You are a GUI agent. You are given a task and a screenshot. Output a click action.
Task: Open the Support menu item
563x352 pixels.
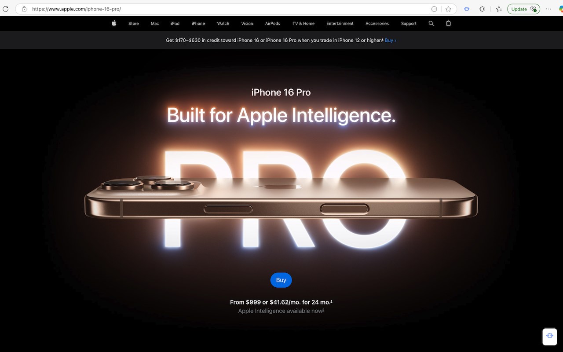pos(409,24)
